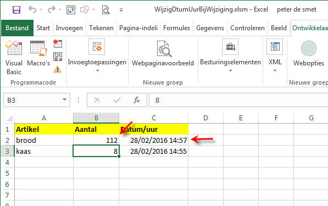Screen dimensions: 328x206
Task: Redo the previously undone action
Action: (52, 9)
